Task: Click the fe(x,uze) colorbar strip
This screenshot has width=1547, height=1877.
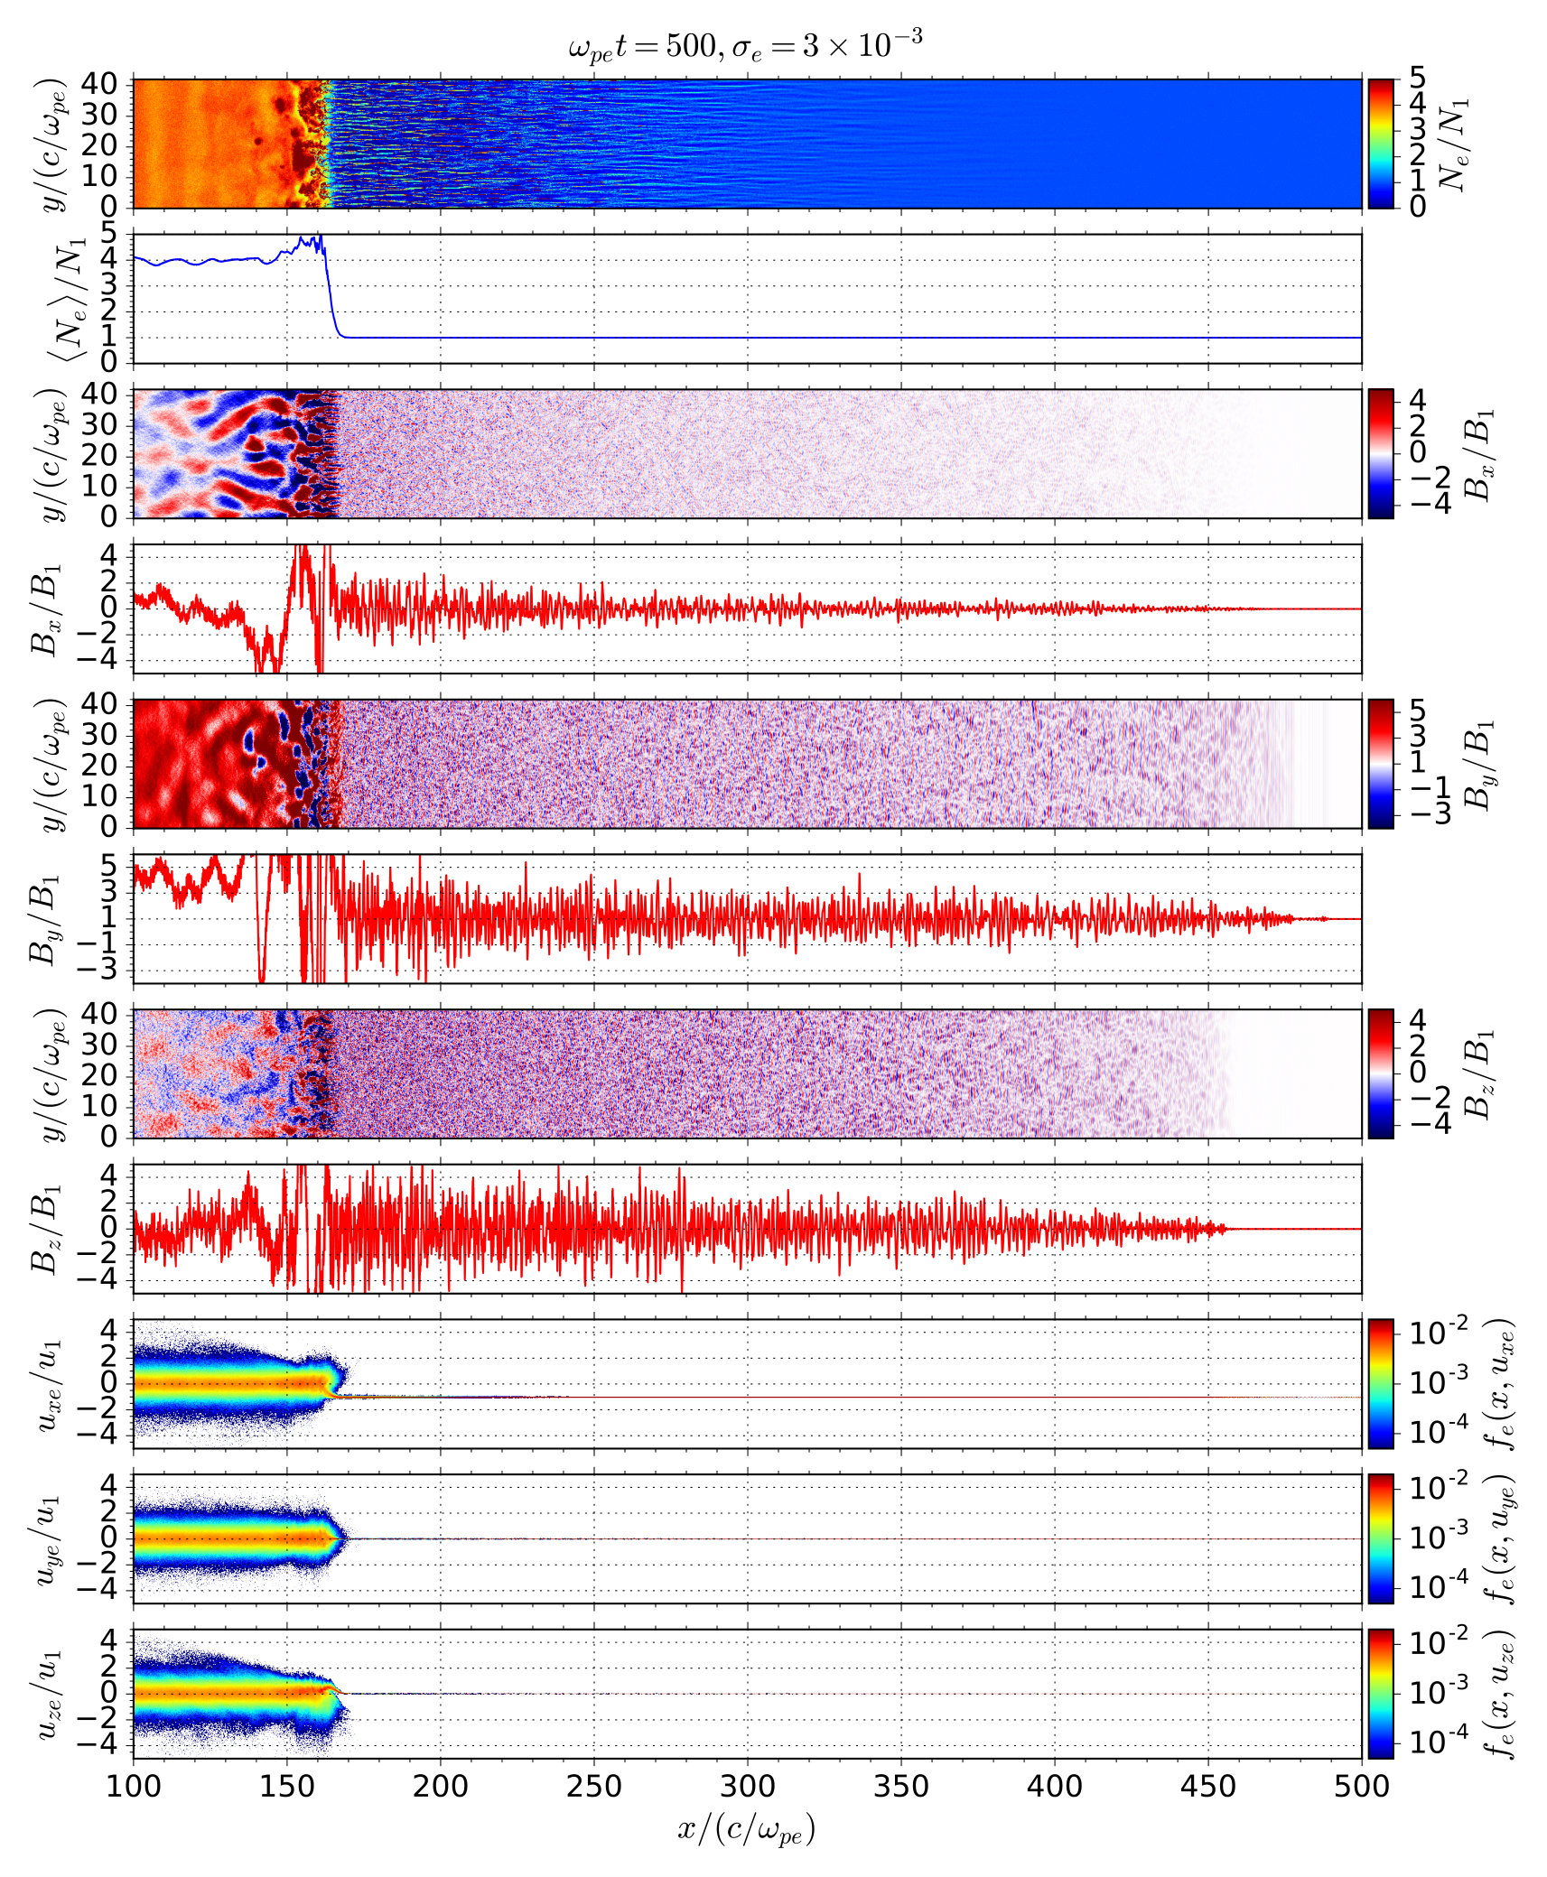Action: click(1381, 1694)
